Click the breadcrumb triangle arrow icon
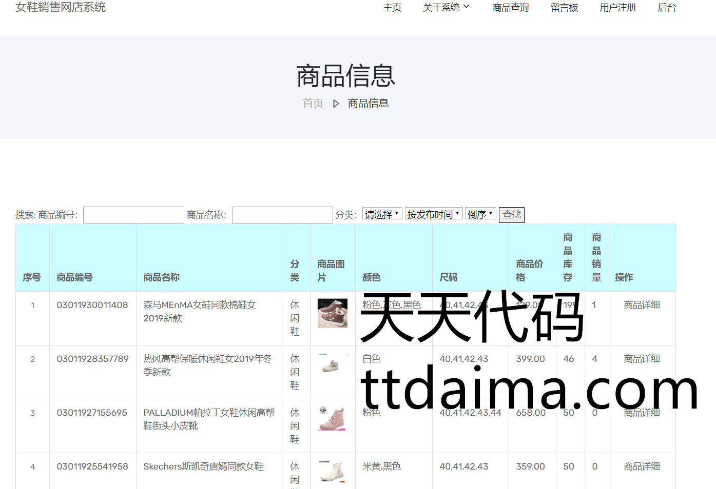This screenshot has width=716, height=489. (336, 104)
